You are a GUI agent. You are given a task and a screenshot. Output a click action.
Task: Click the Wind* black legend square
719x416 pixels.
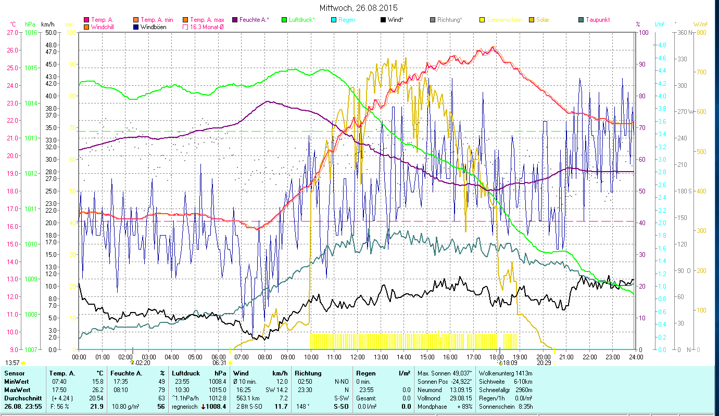383,20
